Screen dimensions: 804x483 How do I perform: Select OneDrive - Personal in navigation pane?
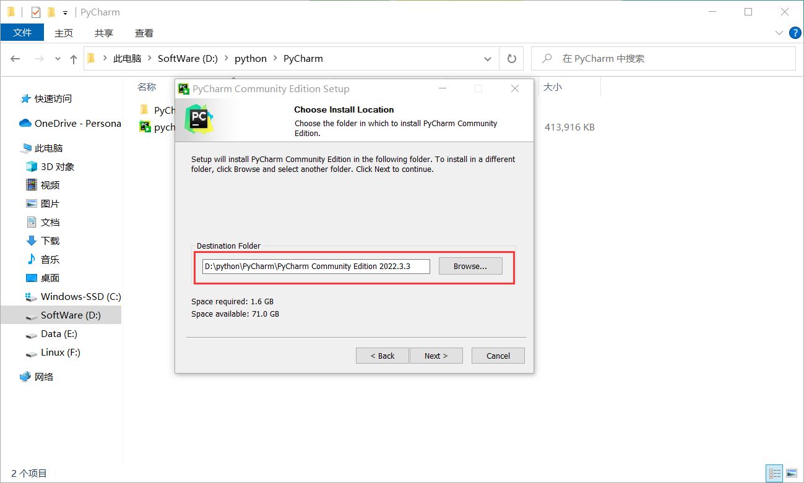coord(71,123)
